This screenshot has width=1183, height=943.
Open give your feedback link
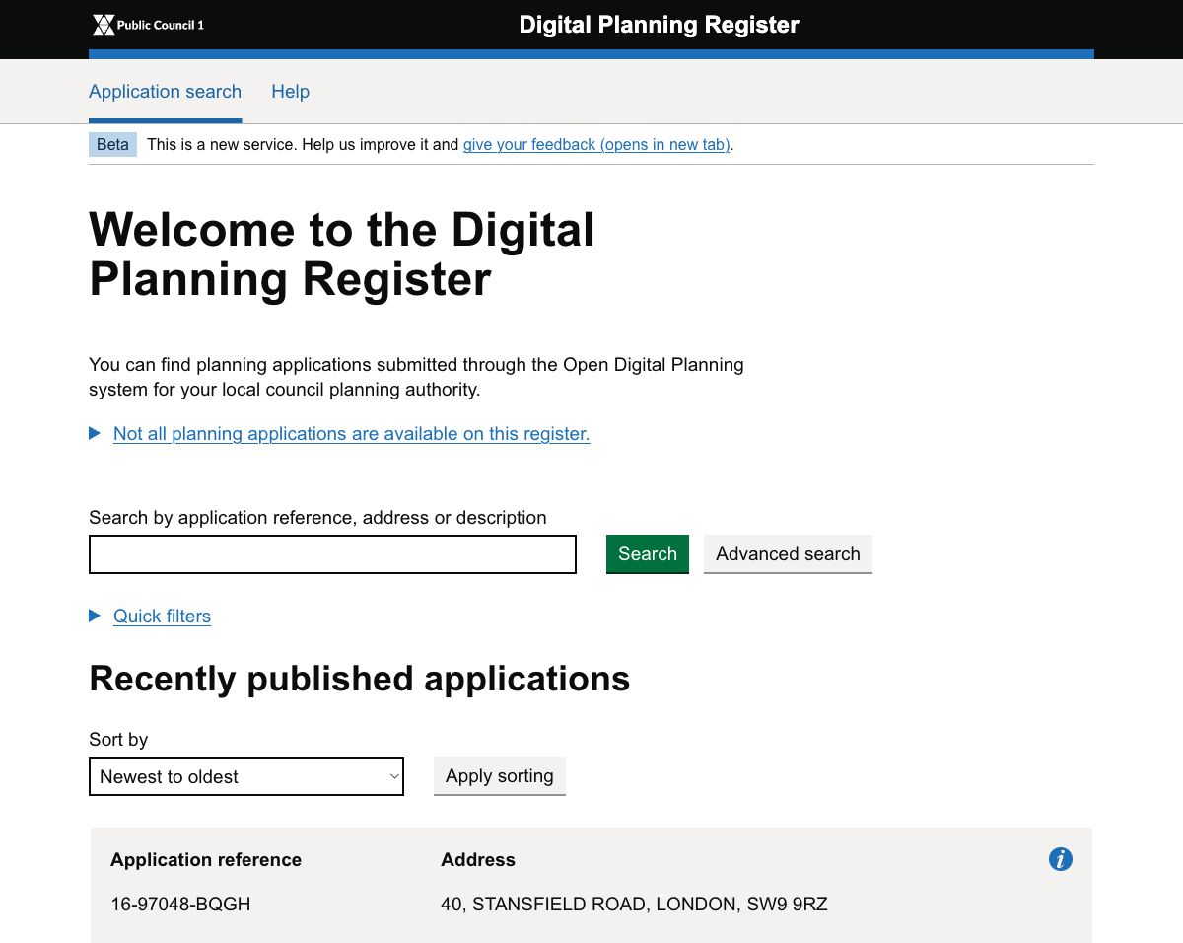tap(595, 144)
